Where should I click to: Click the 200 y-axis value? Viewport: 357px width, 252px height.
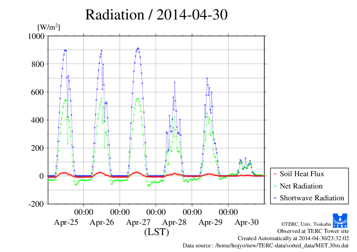tap(38, 148)
